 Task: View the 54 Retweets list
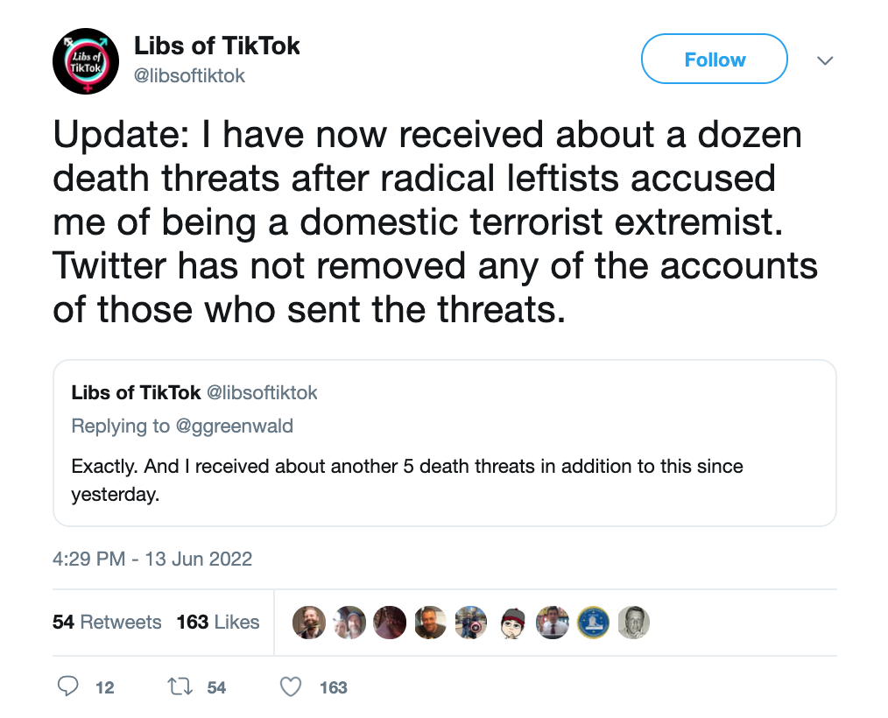[x=107, y=622]
